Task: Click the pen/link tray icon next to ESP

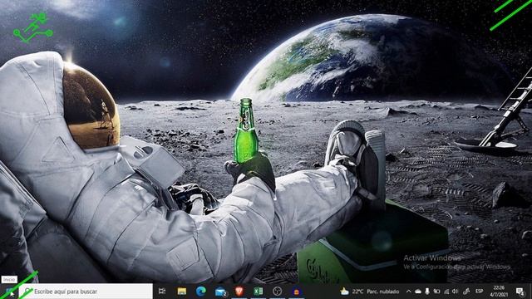Action: (466, 292)
